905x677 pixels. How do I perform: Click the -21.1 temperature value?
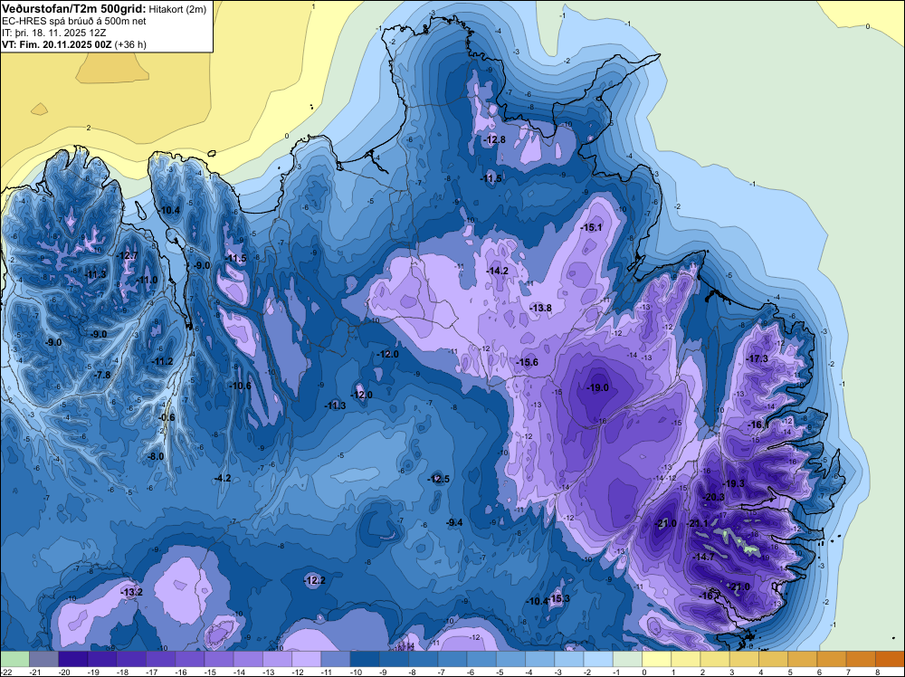click(699, 523)
